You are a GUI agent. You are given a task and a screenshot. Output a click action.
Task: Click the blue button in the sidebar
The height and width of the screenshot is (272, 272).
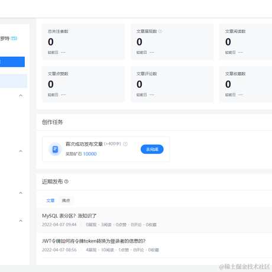coord(12,61)
